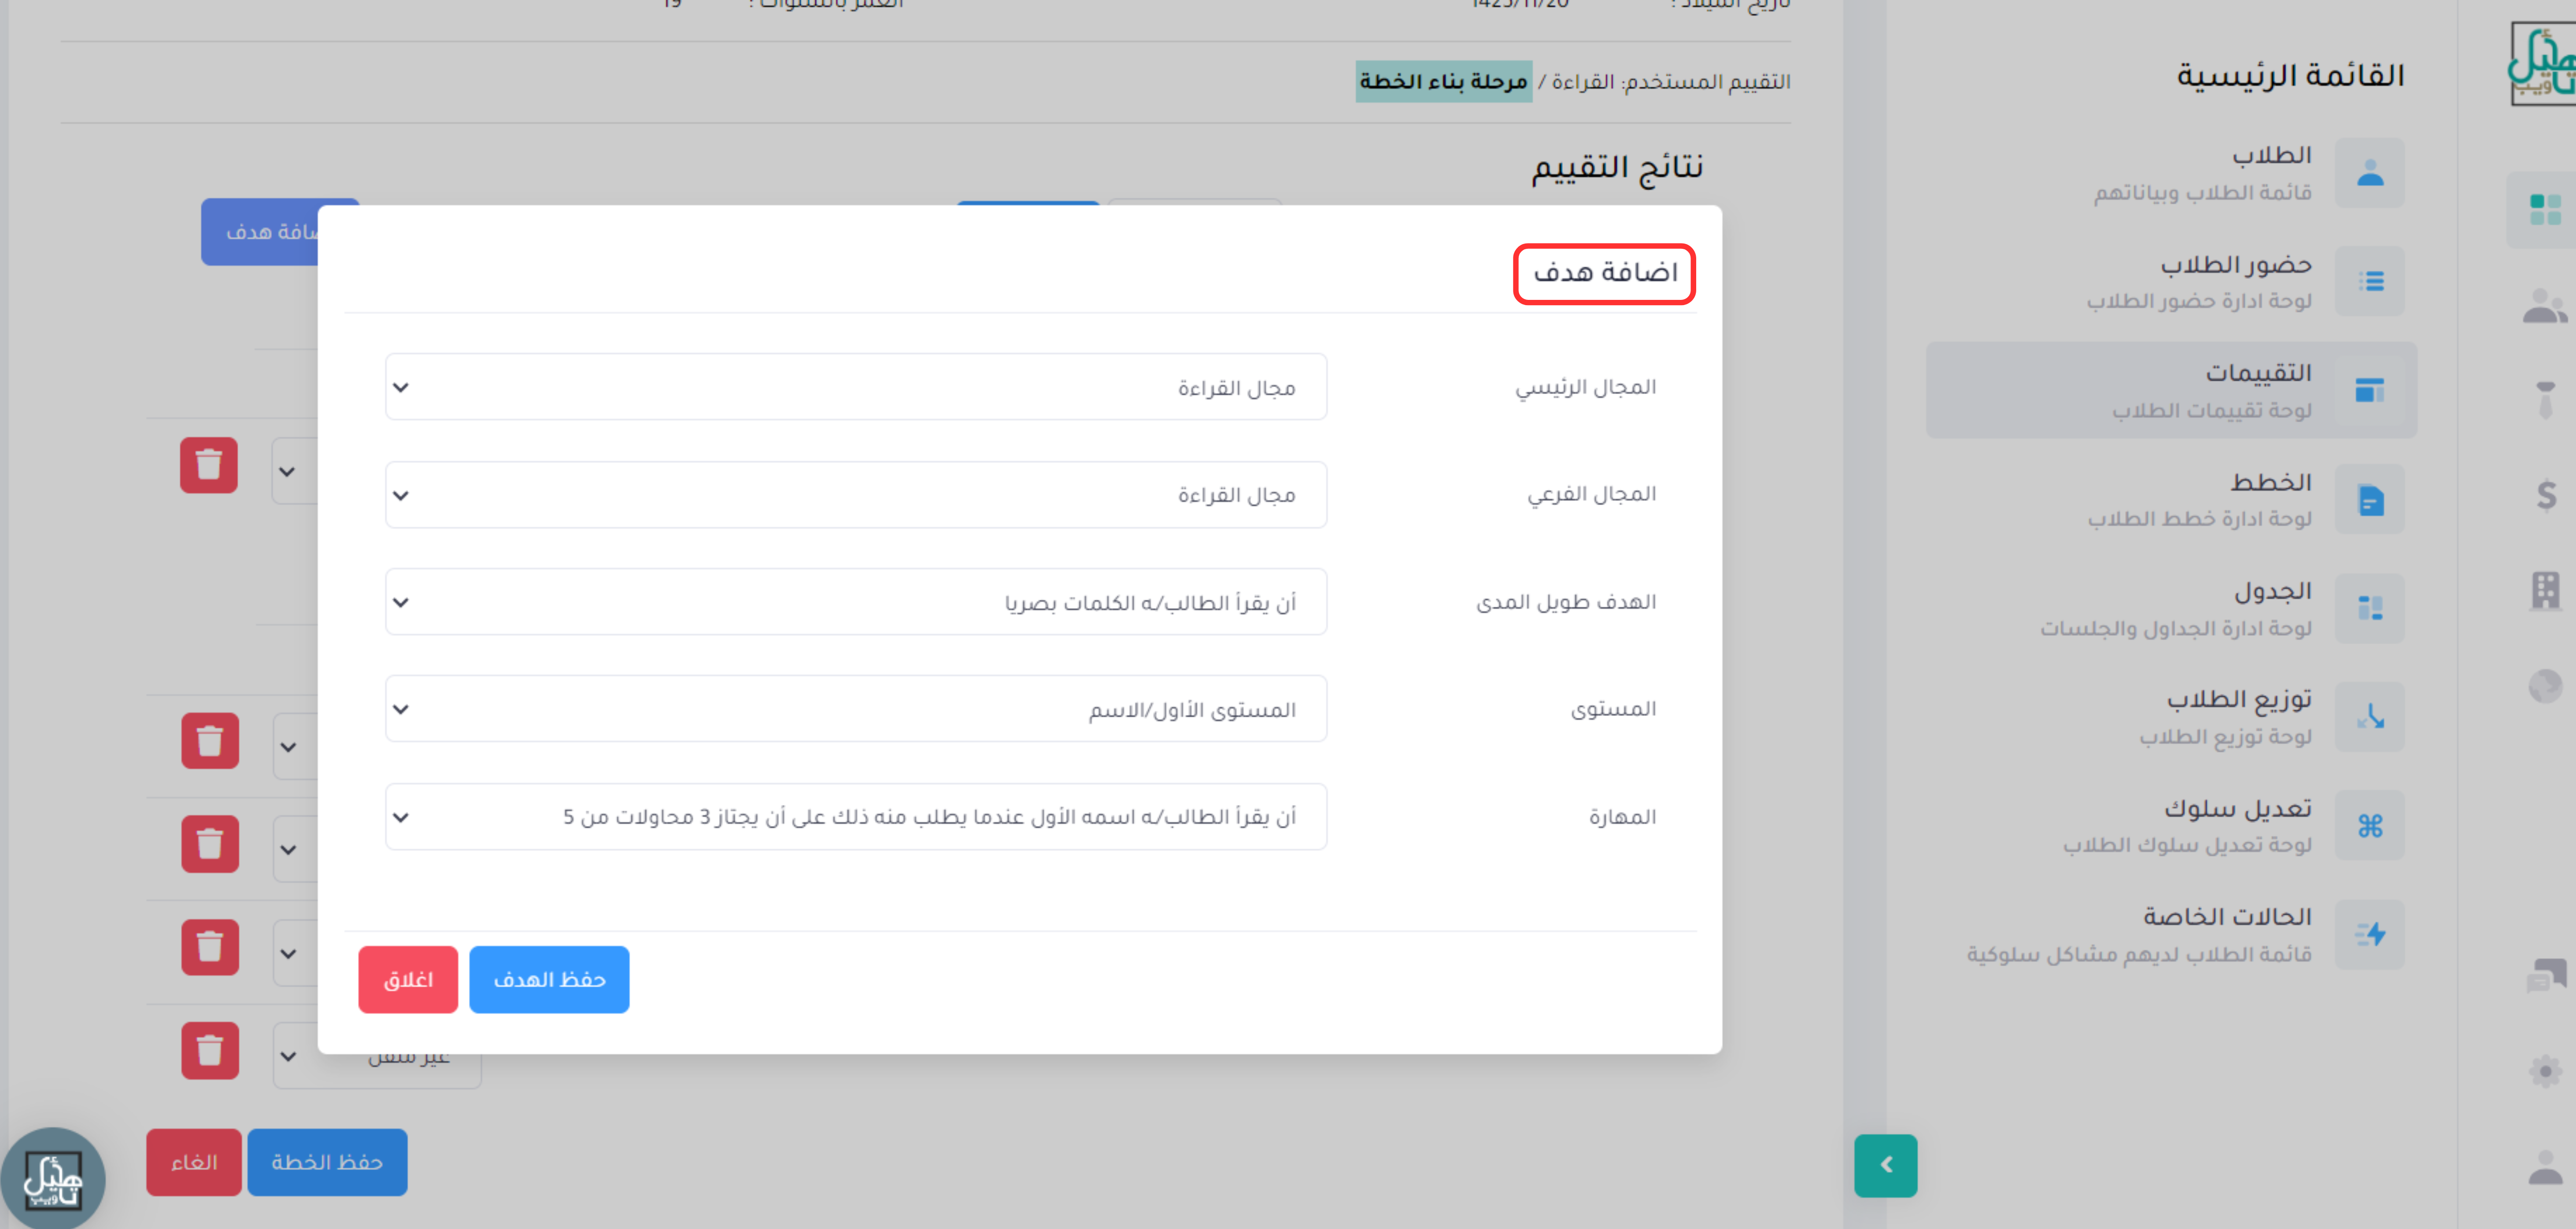Click the Students person icon in menu
The height and width of the screenshot is (1229, 2576).
(x=2370, y=173)
